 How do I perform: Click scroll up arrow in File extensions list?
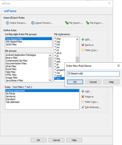tap(77, 39)
